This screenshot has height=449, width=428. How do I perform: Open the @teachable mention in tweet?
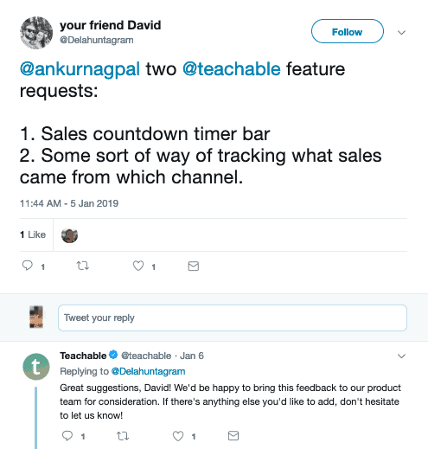(x=232, y=69)
